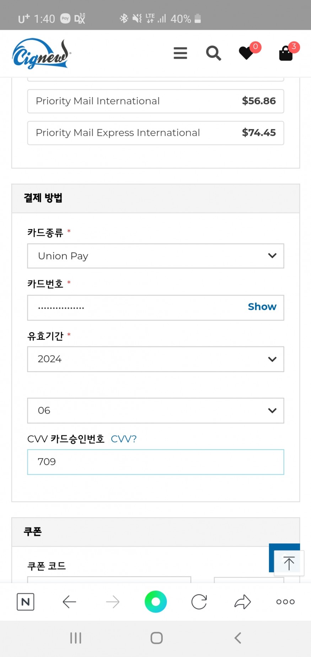The height and width of the screenshot is (657, 311).
Task: Show the hidden card number
Action: coord(262,307)
